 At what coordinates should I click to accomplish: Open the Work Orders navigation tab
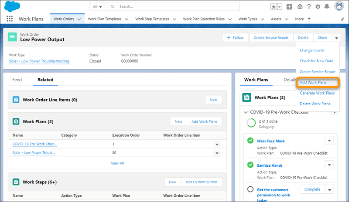pyautogui.click(x=64, y=19)
